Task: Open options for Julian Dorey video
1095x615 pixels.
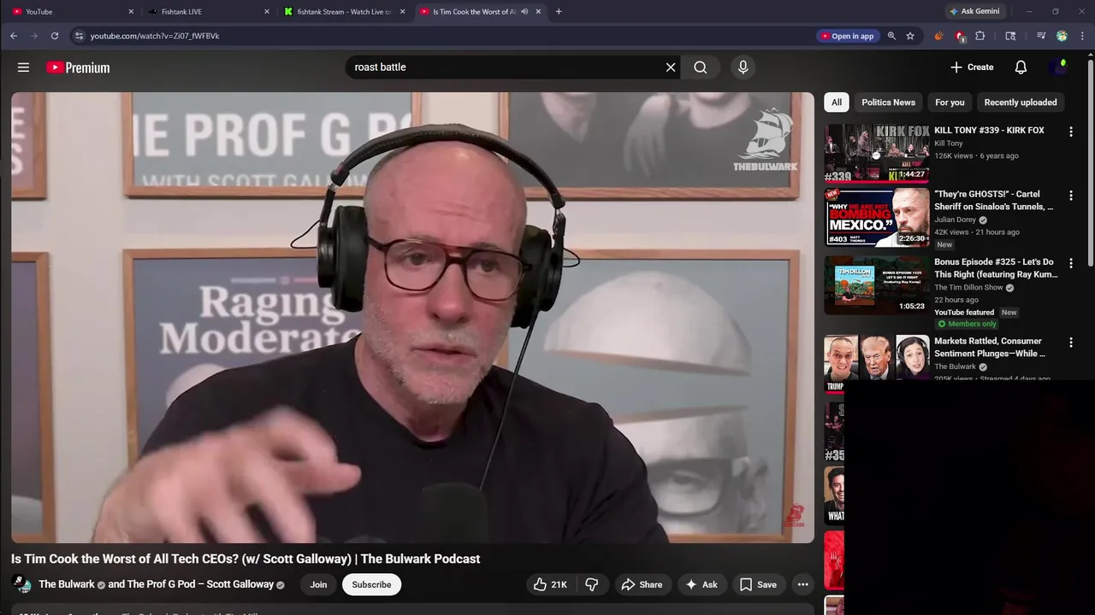Action: (1070, 196)
